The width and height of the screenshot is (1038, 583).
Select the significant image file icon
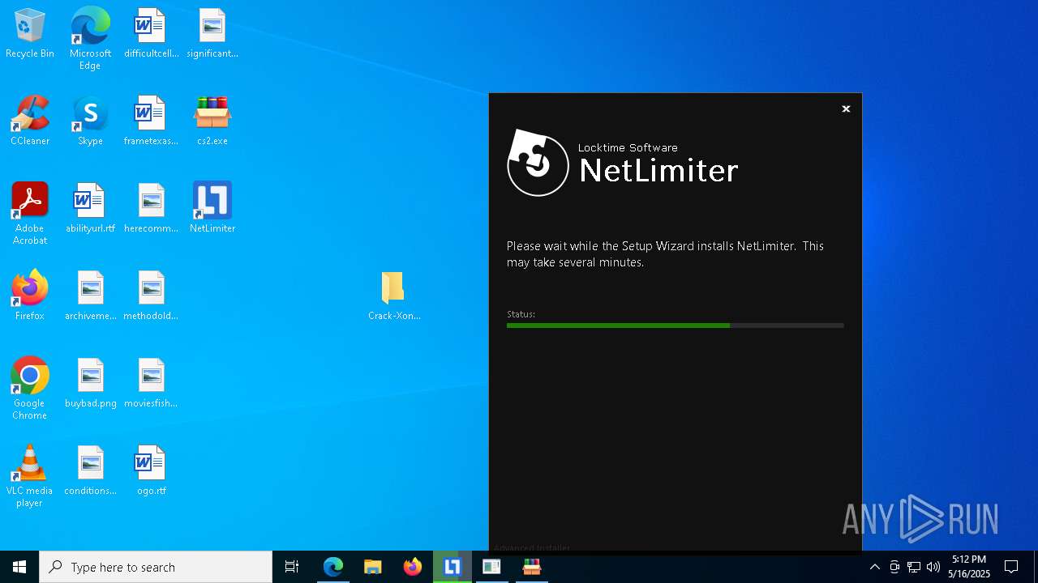pos(212,34)
